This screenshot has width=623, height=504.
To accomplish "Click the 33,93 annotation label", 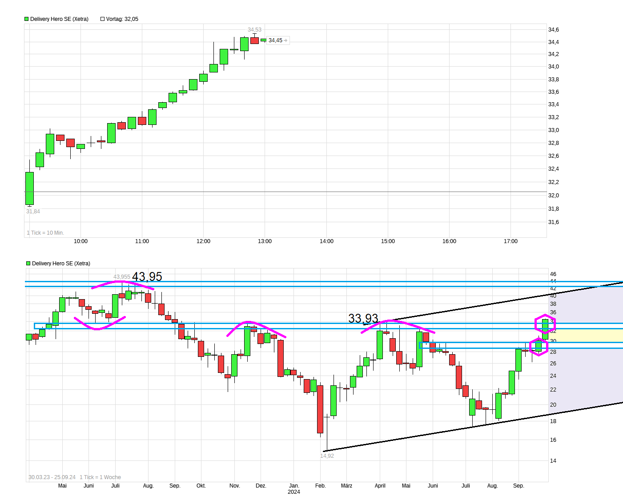I will point(363,319).
